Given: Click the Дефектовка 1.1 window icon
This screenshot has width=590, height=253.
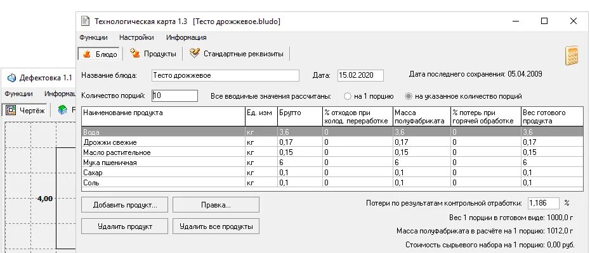Looking at the screenshot, I should [11, 78].
